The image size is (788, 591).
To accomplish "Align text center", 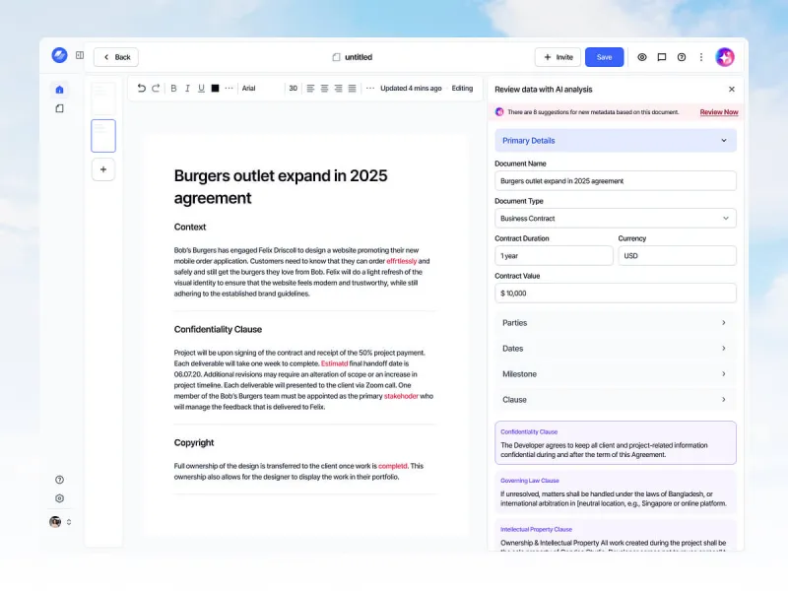I will click(325, 88).
